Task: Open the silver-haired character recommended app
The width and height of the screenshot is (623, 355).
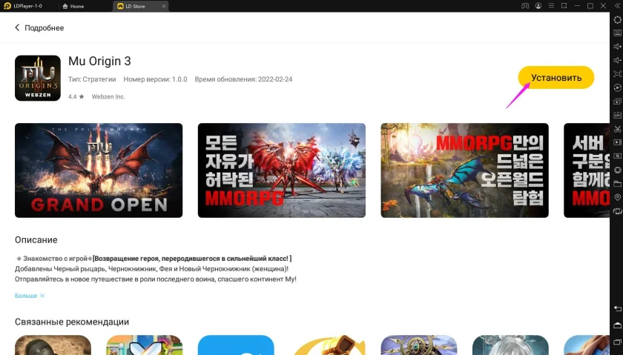Action: [x=510, y=345]
